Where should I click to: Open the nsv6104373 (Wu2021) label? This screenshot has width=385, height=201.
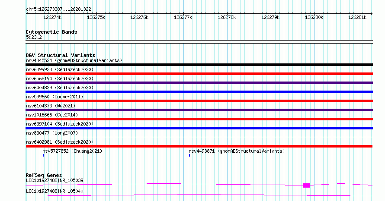point(51,106)
